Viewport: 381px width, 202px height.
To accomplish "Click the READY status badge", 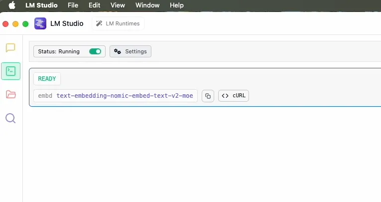I will click(x=47, y=79).
